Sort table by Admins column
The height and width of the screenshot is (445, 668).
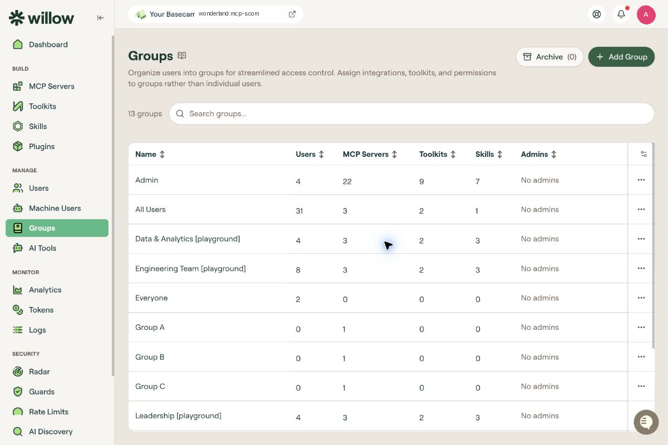(x=539, y=154)
